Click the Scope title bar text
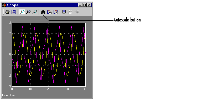Image resolution: width=197 pixels, height=100 pixels. (x=13, y=5)
